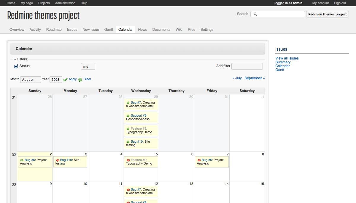
Task: Open the Redmine themes project jump dropdown
Action: [328, 14]
